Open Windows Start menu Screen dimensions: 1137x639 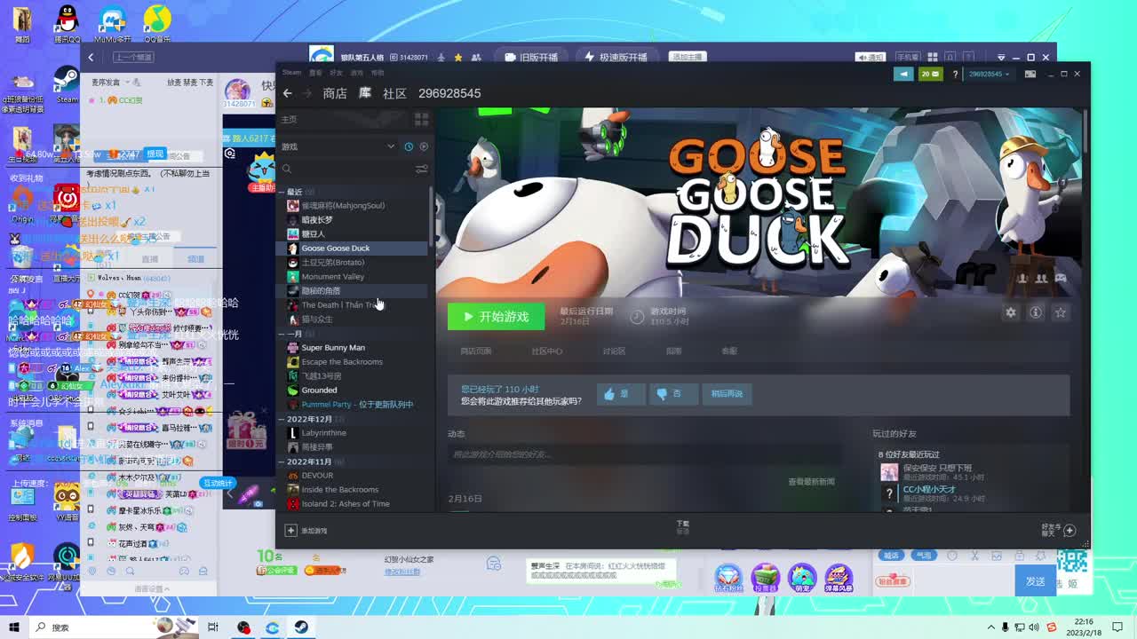coord(15,627)
